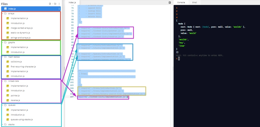Click the graphs folder icon
The width and height of the screenshot is (260, 127).
coord(5,43)
